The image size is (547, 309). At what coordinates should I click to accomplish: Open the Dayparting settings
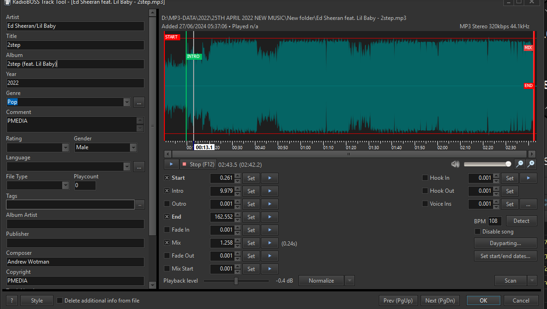(x=505, y=243)
